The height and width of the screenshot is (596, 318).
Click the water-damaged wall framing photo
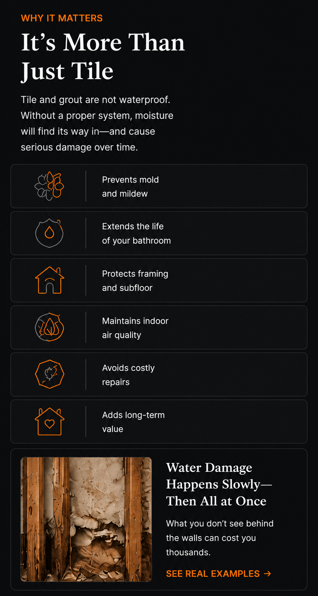coord(86,519)
